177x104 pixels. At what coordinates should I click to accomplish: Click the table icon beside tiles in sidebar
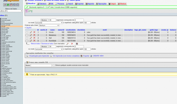pos(1,65)
